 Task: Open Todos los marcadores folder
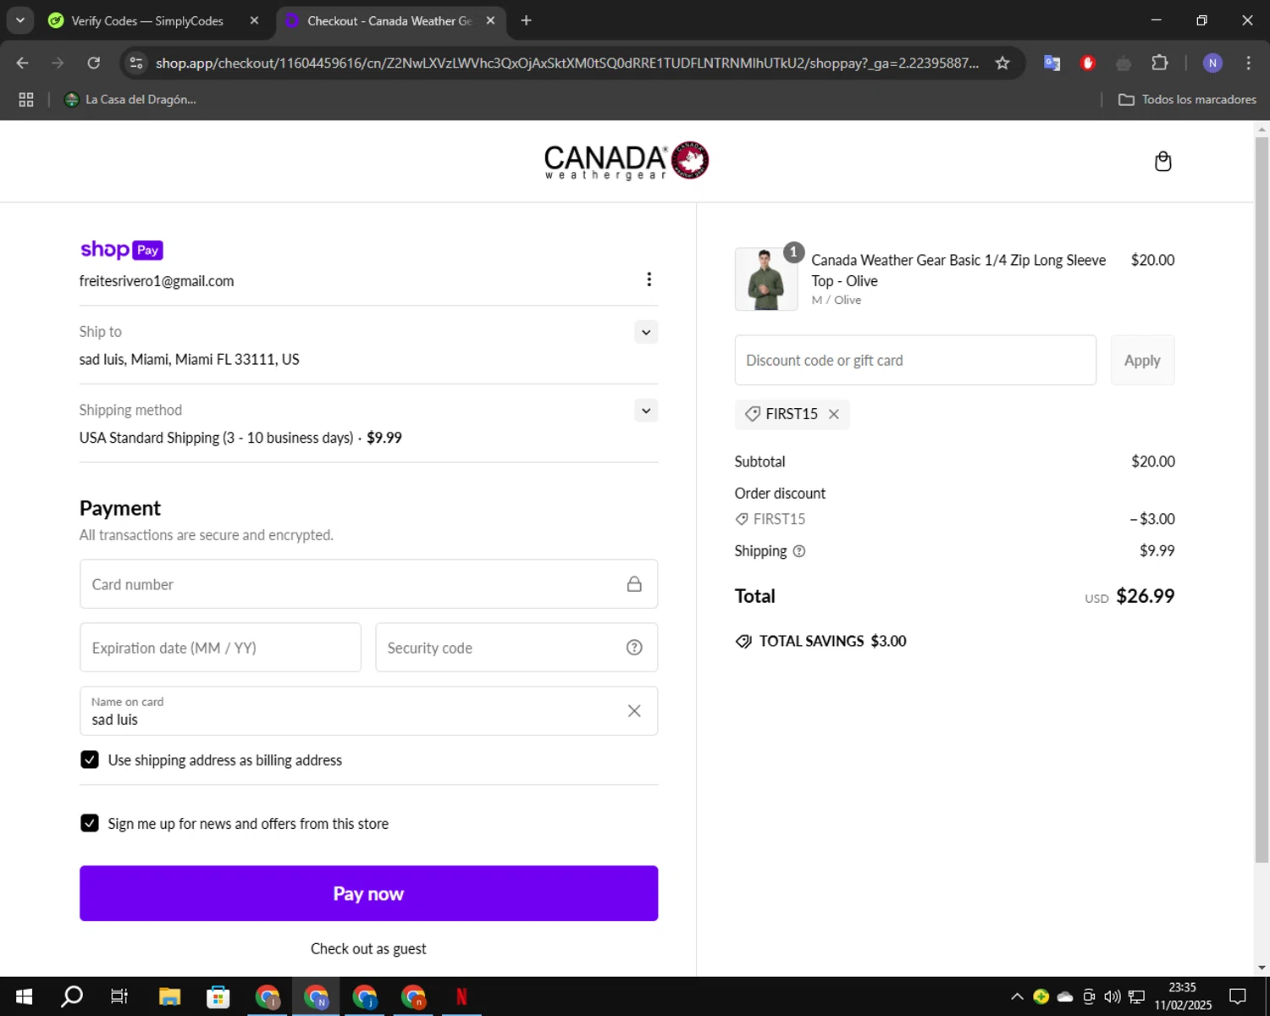coord(1187,100)
